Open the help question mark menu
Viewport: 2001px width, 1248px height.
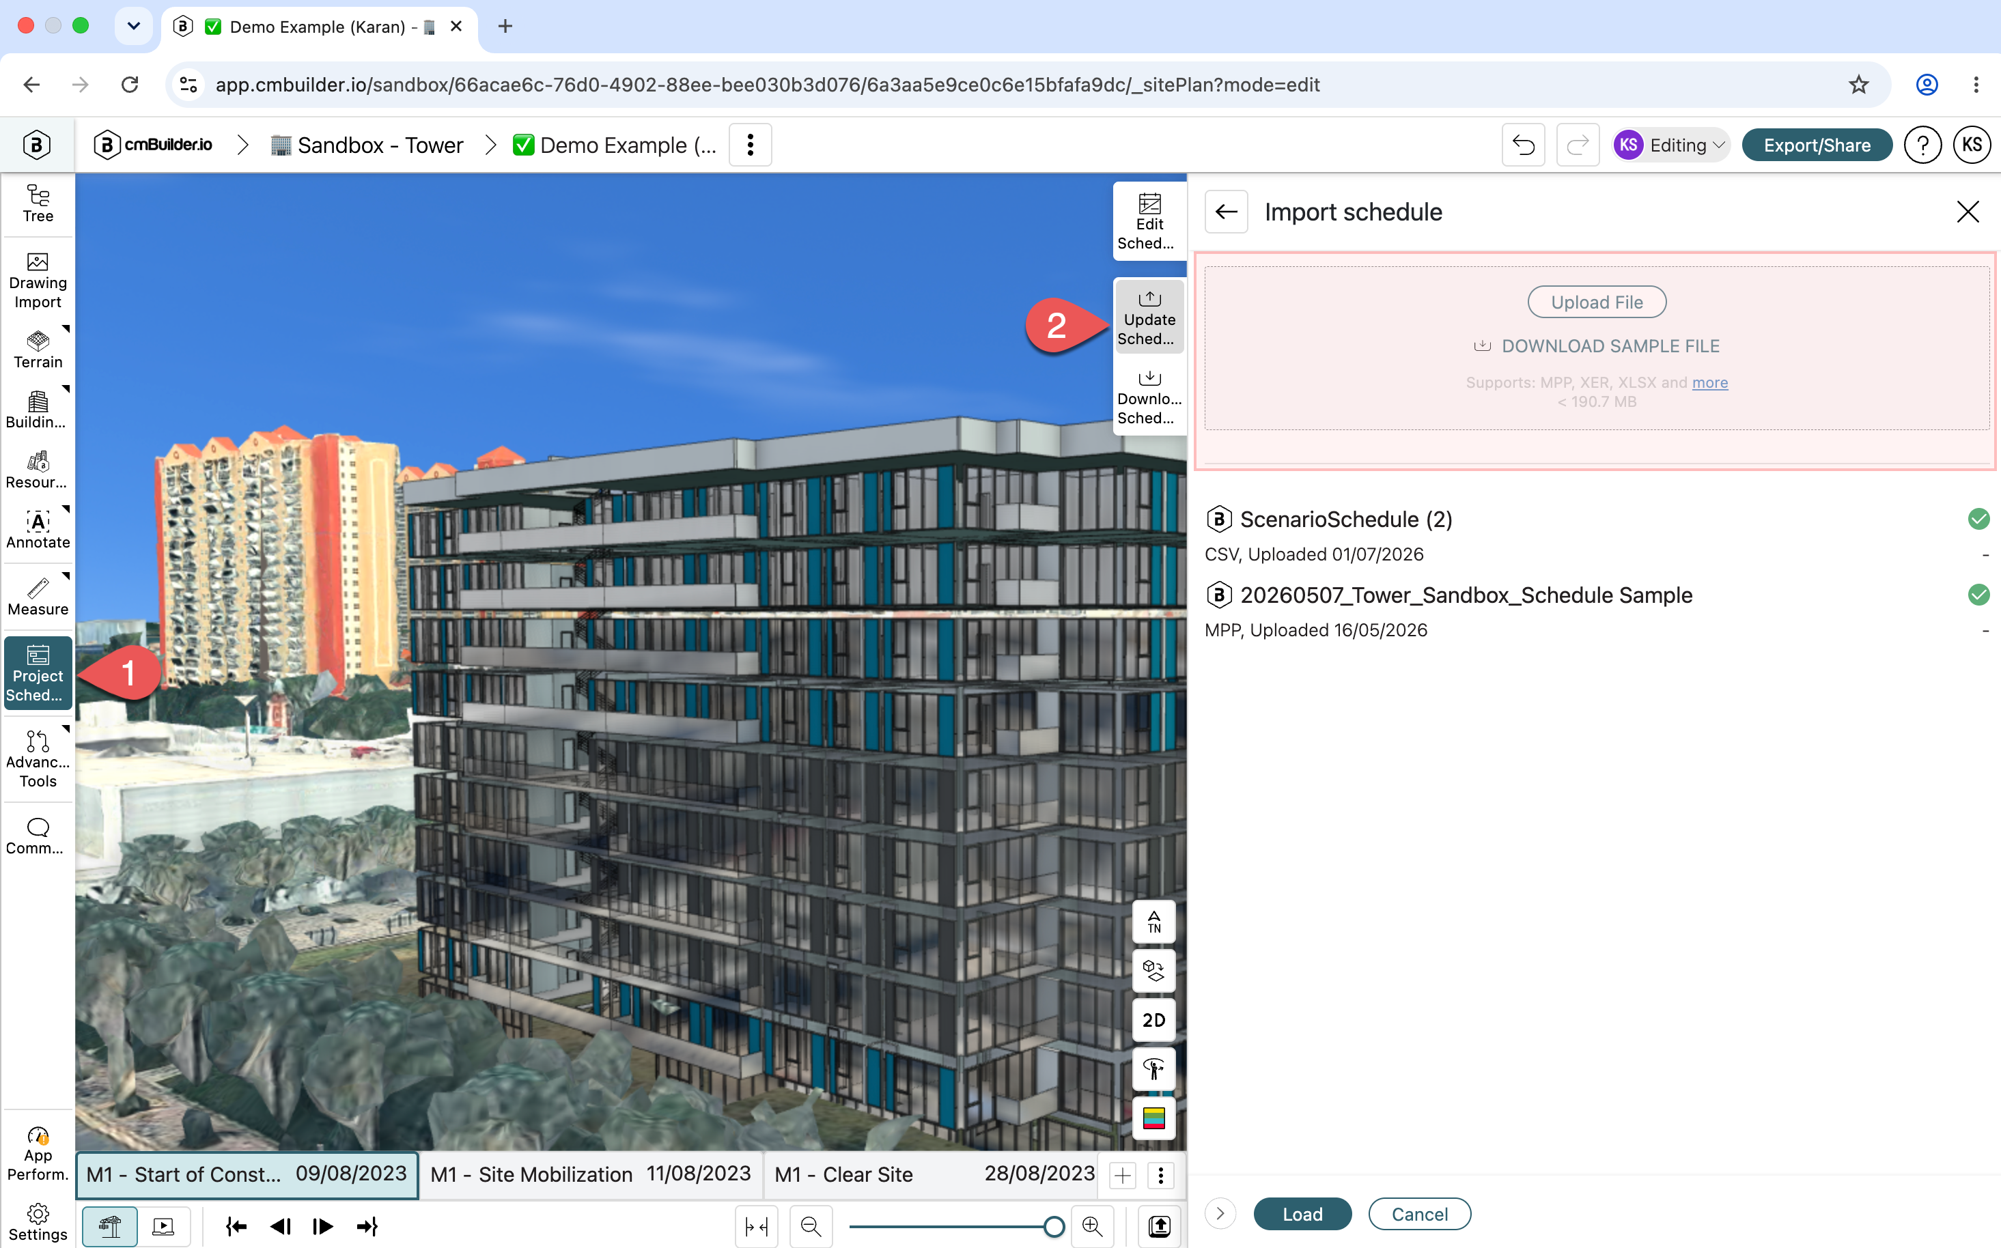(x=1922, y=145)
